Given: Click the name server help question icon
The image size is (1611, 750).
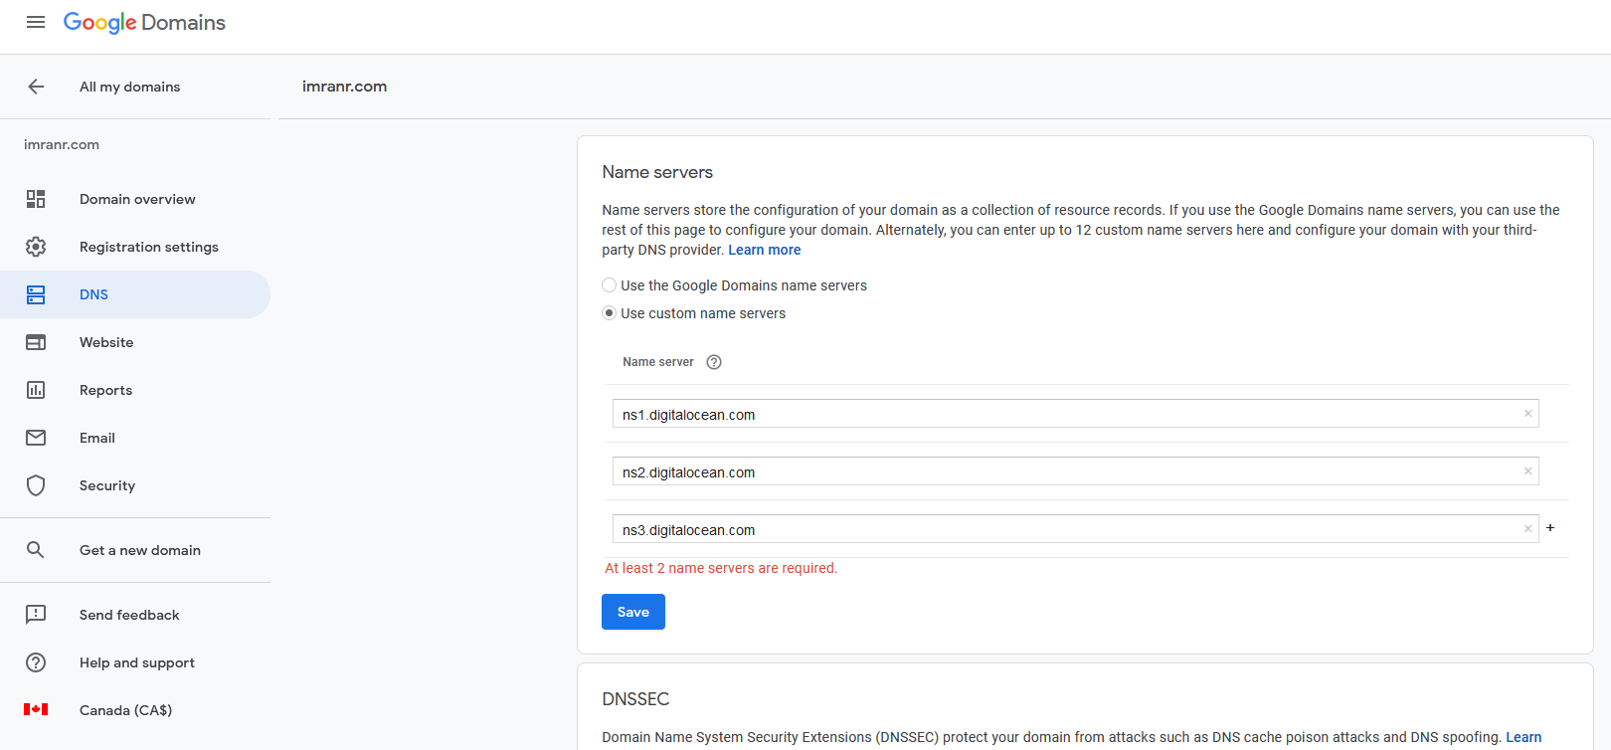Looking at the screenshot, I should 714,362.
